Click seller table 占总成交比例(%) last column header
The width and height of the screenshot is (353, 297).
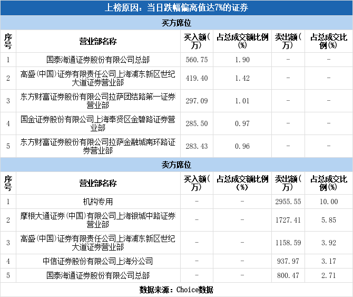(329, 183)
